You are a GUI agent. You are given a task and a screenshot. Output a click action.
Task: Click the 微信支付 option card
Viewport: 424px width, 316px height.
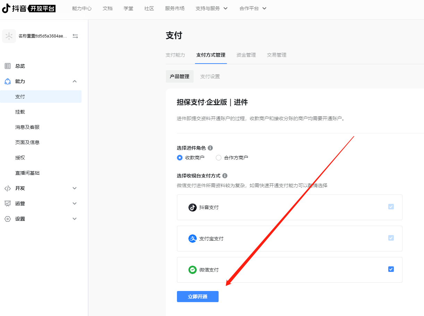tap(290, 270)
